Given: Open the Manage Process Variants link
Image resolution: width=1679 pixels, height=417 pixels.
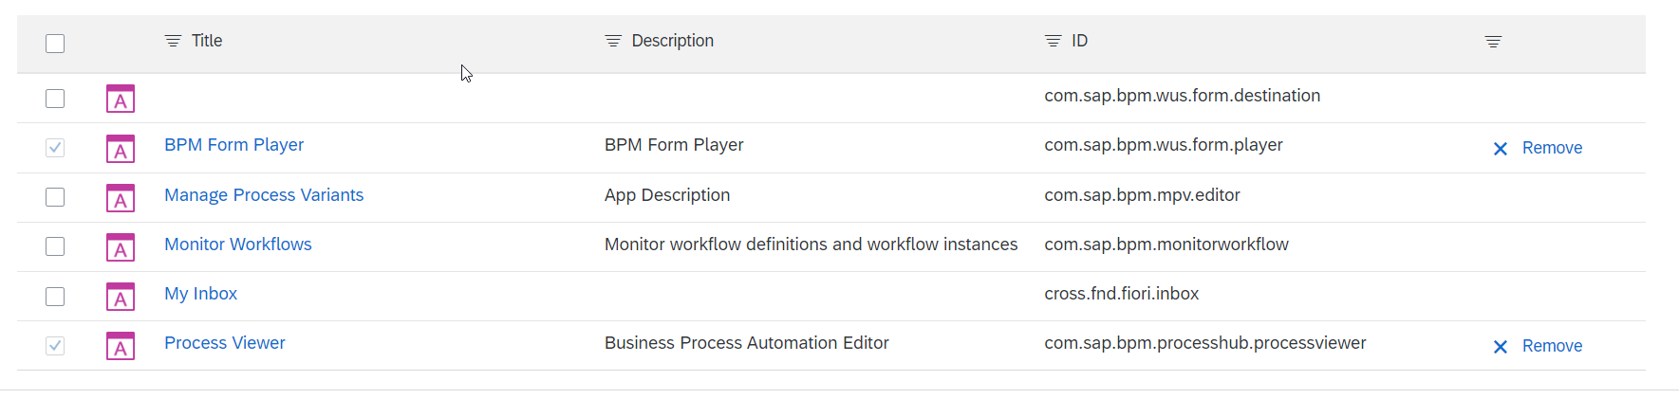Looking at the screenshot, I should (x=263, y=195).
